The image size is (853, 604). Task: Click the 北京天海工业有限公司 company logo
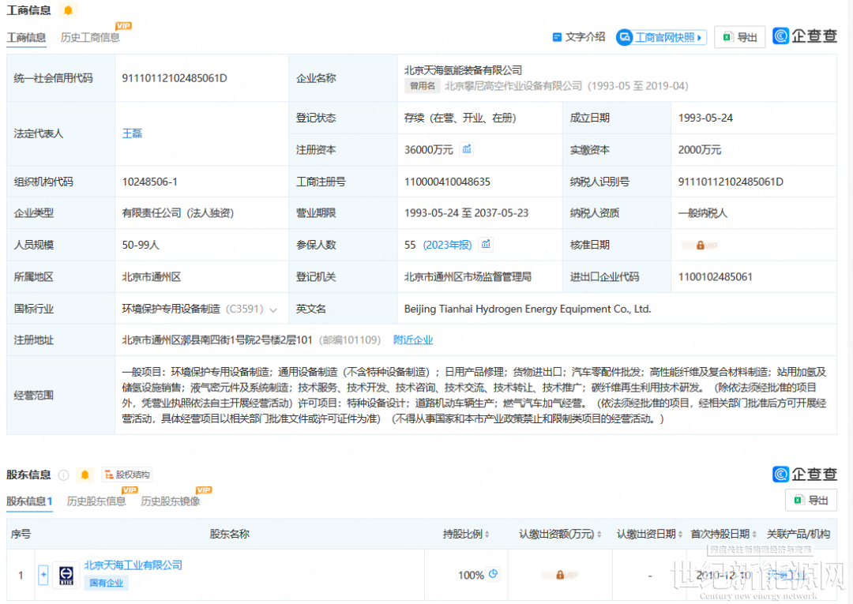pyautogui.click(x=66, y=576)
